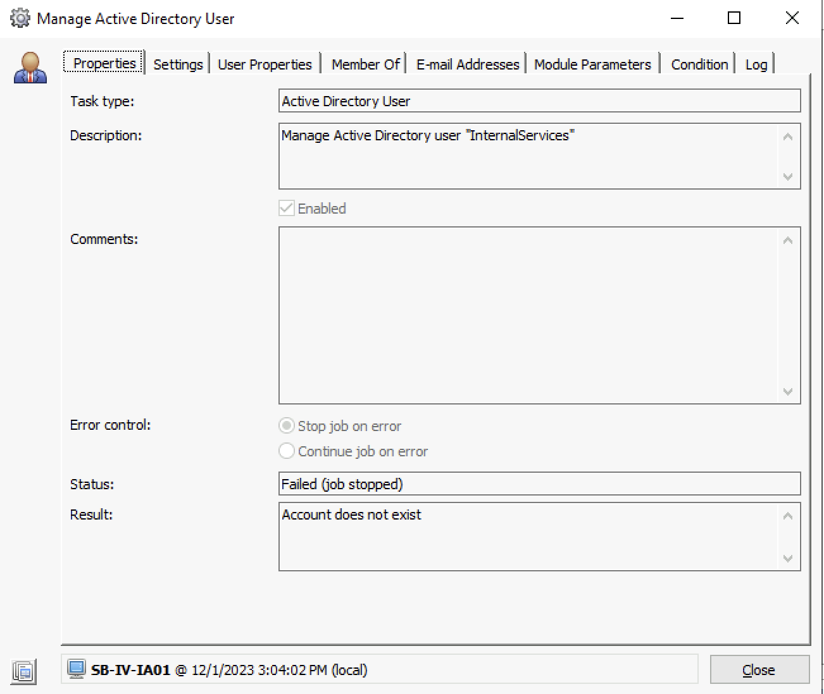
Task: Open the Condition tab
Action: tap(699, 64)
